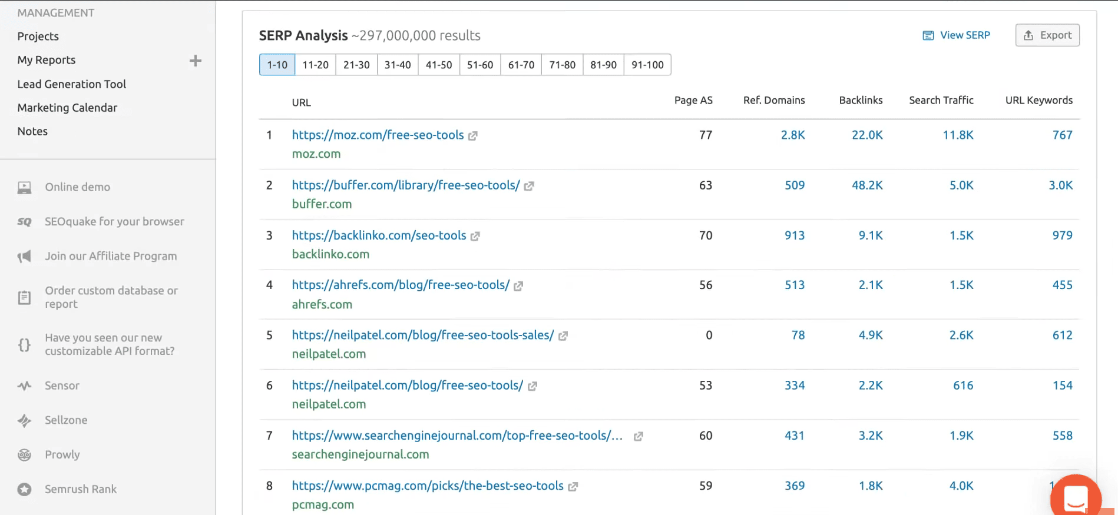This screenshot has height=515, width=1118.
Task: Click the plus icon next to My Reports
Action: pos(196,61)
